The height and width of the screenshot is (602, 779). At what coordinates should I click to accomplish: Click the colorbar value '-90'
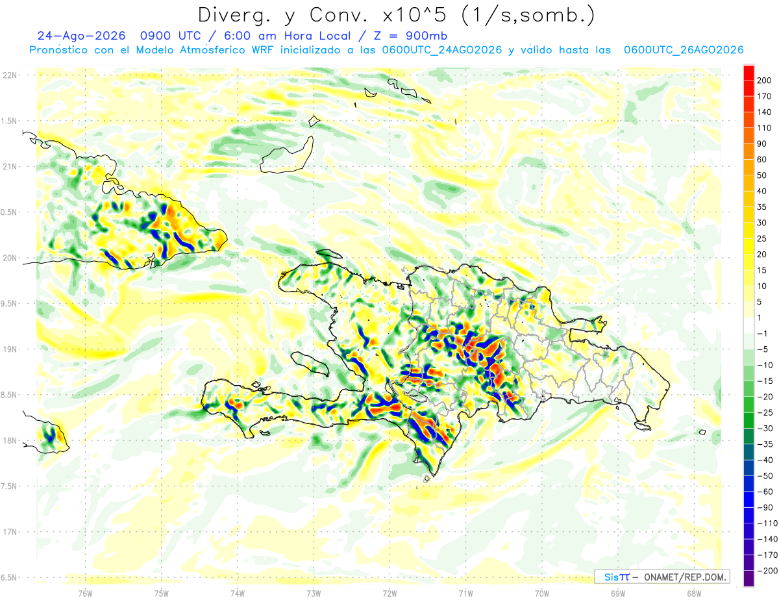coord(766,507)
